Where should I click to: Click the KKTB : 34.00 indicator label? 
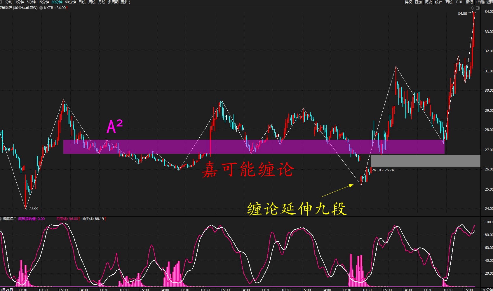pos(55,8)
